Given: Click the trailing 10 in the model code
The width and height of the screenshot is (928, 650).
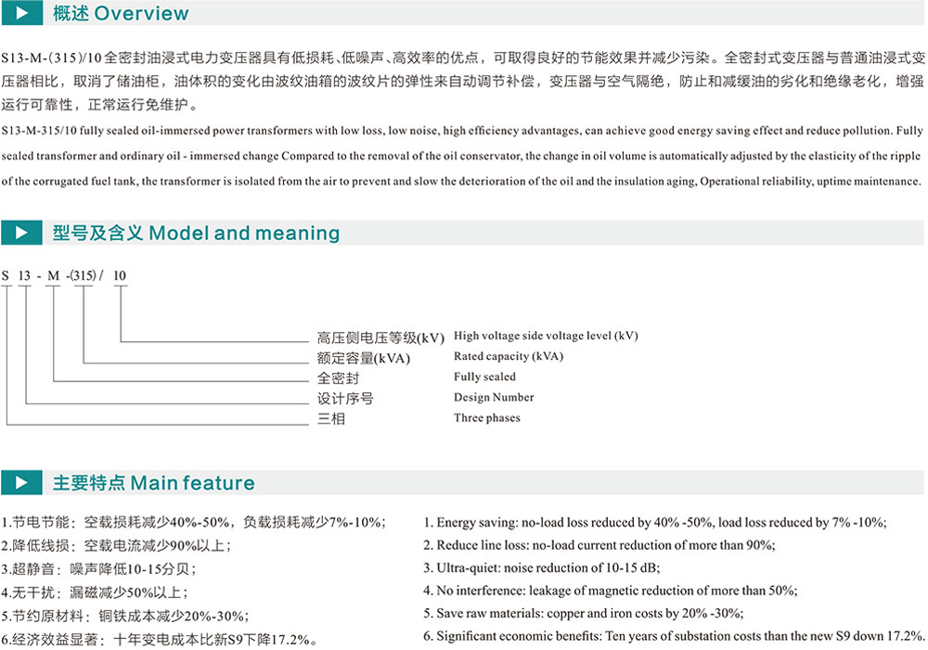Looking at the screenshot, I should click(x=120, y=276).
